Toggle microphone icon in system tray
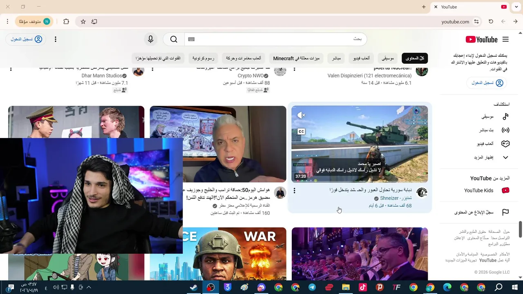This screenshot has width=523, height=294. [72, 287]
